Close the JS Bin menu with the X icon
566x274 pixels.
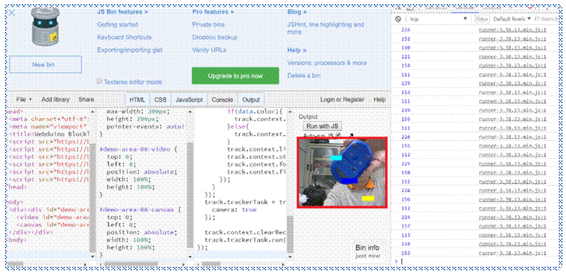tap(12, 13)
